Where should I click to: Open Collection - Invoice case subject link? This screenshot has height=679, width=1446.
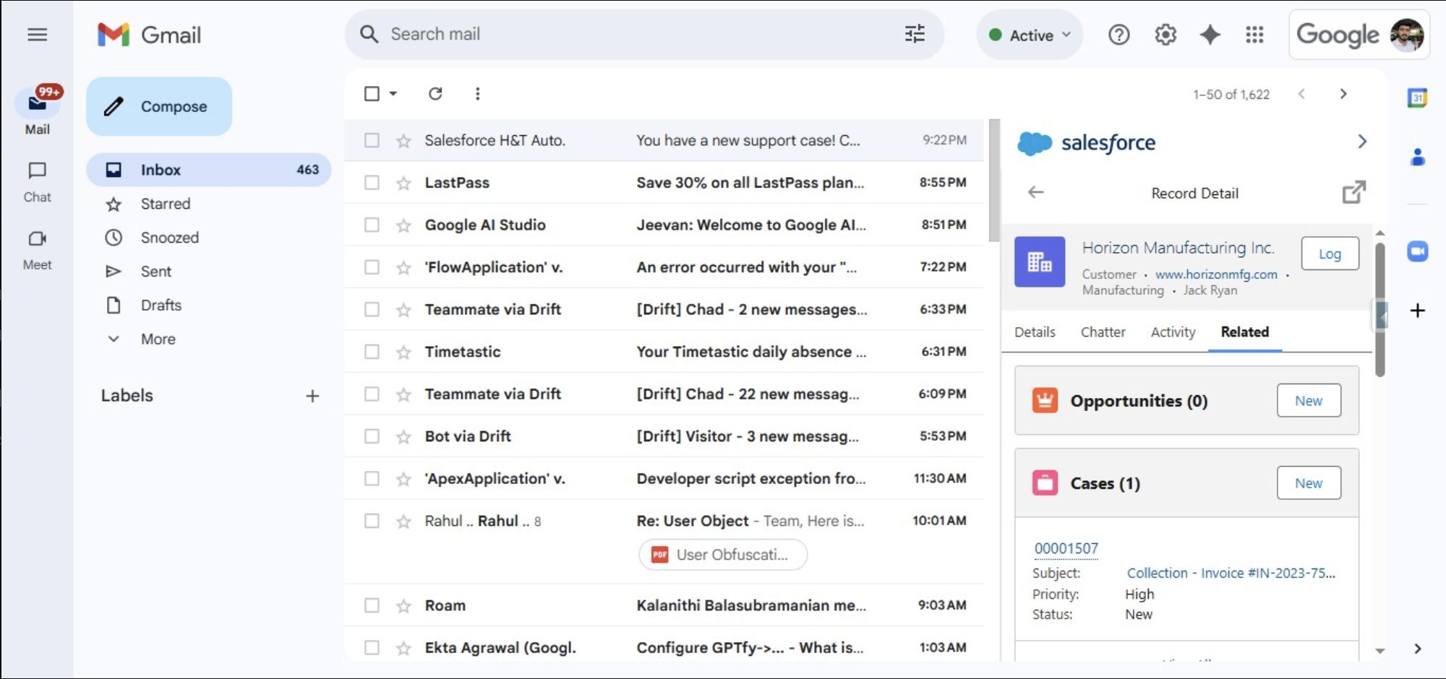tap(1231, 573)
